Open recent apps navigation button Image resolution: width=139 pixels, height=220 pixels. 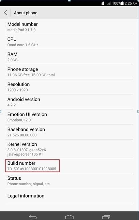click(106, 217)
